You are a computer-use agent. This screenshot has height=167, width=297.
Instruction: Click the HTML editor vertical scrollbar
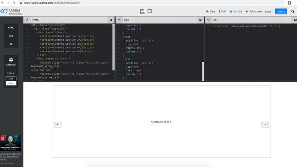tap(113, 47)
